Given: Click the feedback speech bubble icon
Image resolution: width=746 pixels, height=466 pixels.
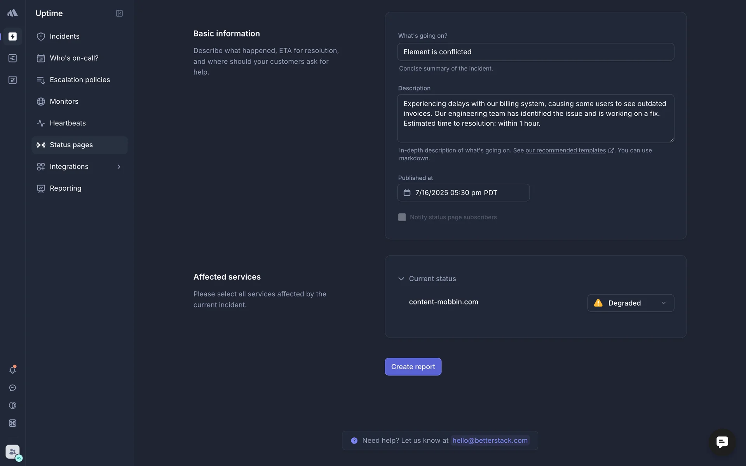Looking at the screenshot, I should click(12, 388).
